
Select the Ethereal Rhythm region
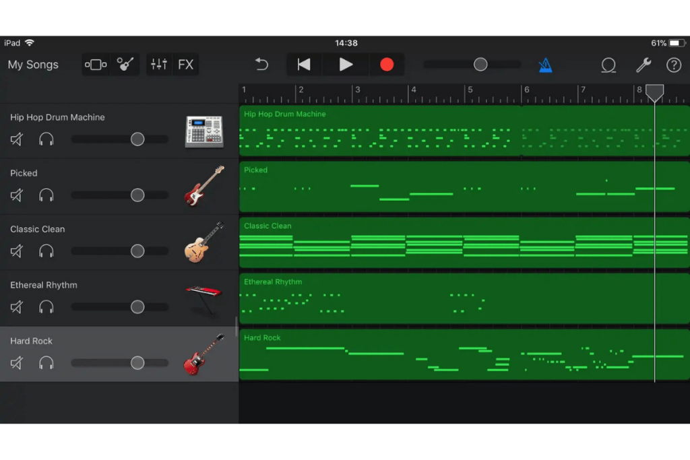coord(464,298)
